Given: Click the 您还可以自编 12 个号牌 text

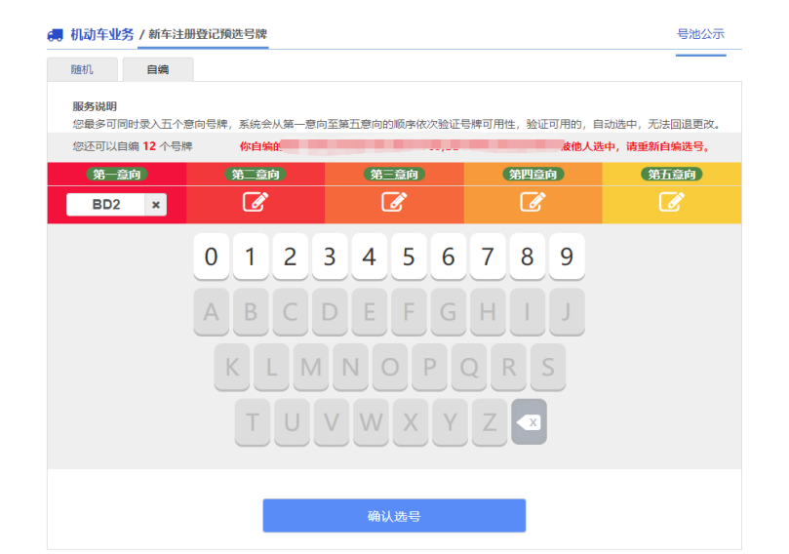Looking at the screenshot, I should pos(133,146).
